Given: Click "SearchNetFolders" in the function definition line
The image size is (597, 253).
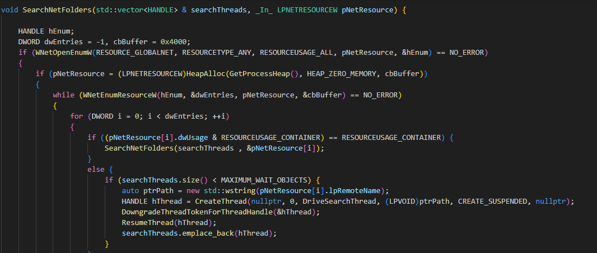Looking at the screenshot, I should point(57,10).
